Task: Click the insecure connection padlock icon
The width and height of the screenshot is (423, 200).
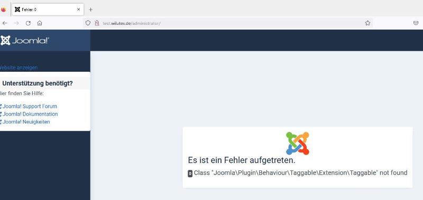Action: (97, 23)
